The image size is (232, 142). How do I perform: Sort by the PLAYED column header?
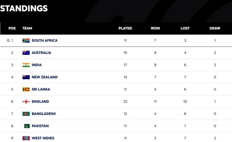(125, 28)
